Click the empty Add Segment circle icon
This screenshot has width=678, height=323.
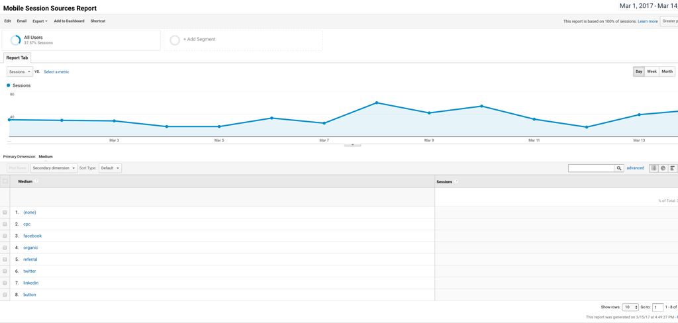pos(175,40)
